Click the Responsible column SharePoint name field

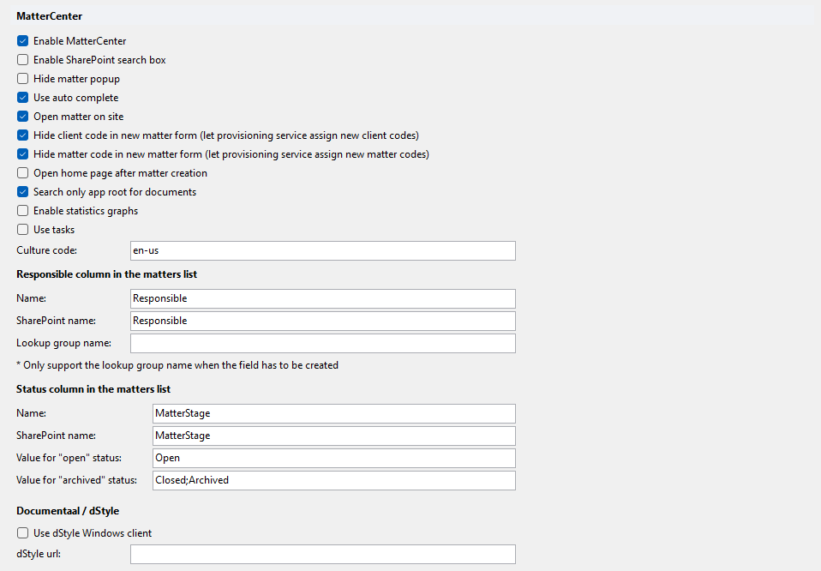pos(322,321)
